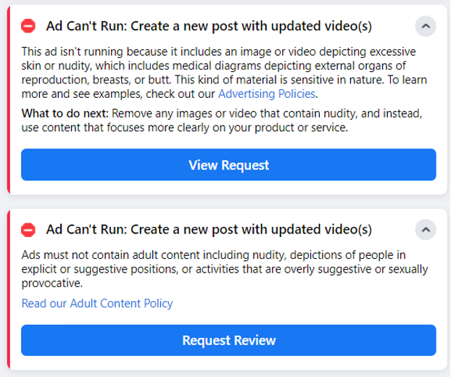
Task: Click the excessive skin or nudity explanation paragraph
Action: [x=224, y=72]
